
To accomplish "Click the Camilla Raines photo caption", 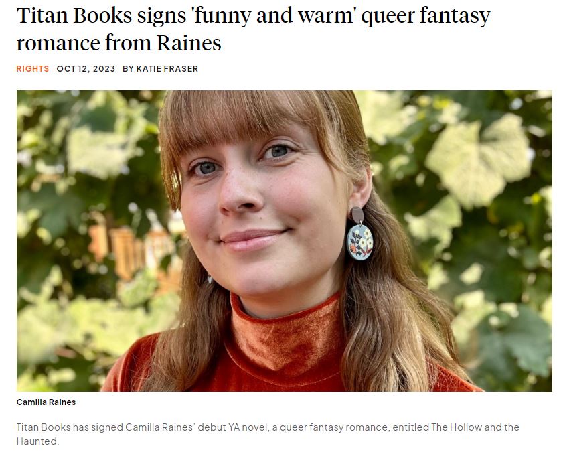I will tap(46, 402).
